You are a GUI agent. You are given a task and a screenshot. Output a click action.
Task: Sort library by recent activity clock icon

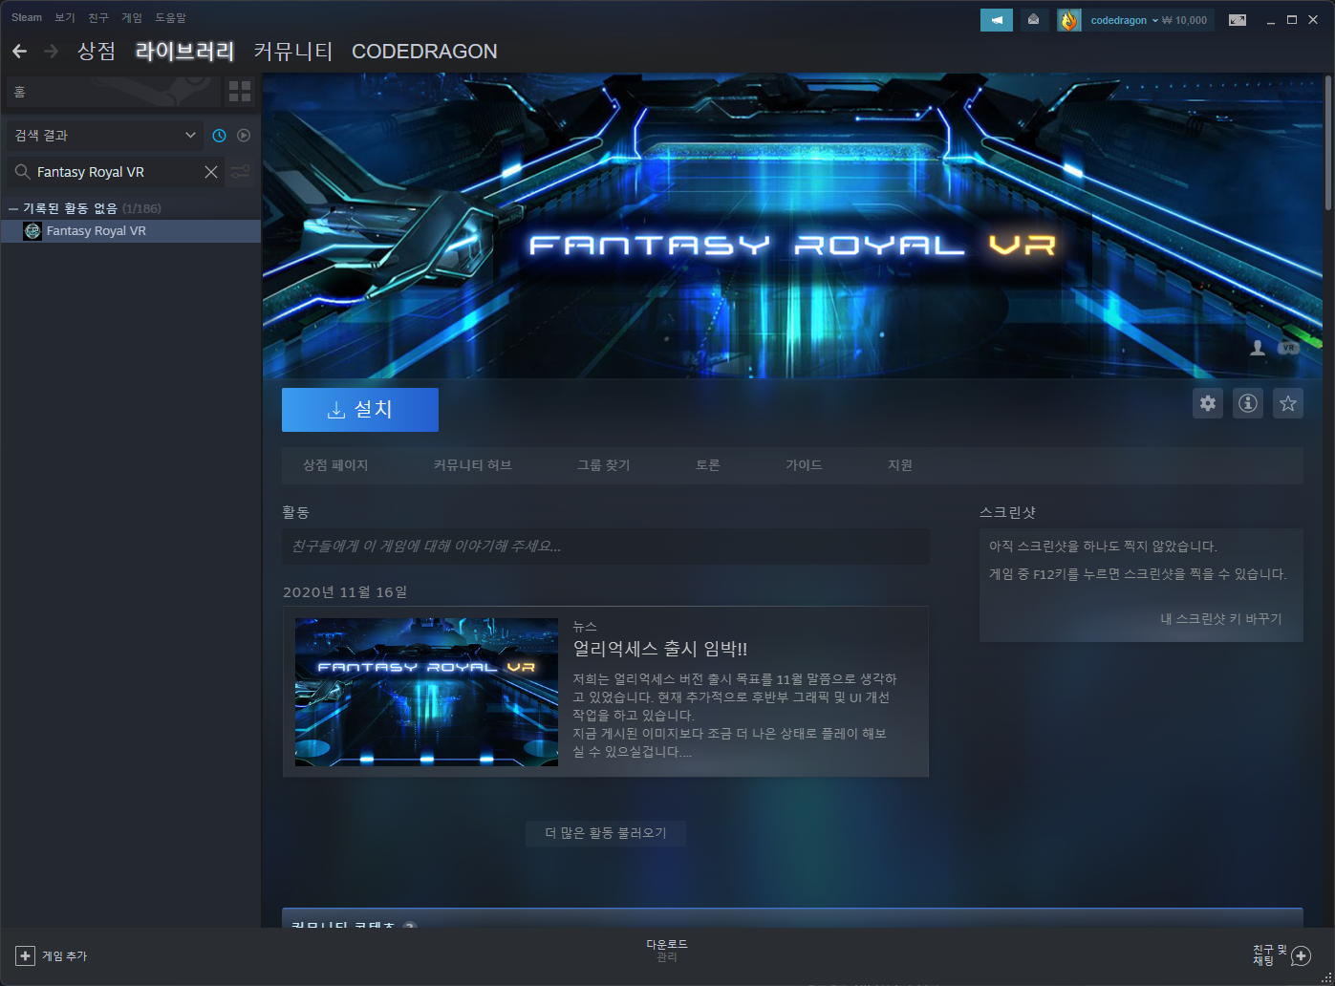point(219,136)
